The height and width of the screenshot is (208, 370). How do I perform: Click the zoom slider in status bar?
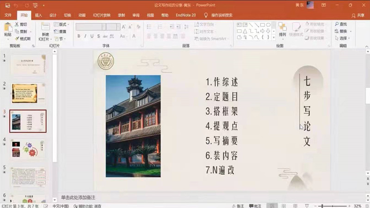tap(333, 206)
